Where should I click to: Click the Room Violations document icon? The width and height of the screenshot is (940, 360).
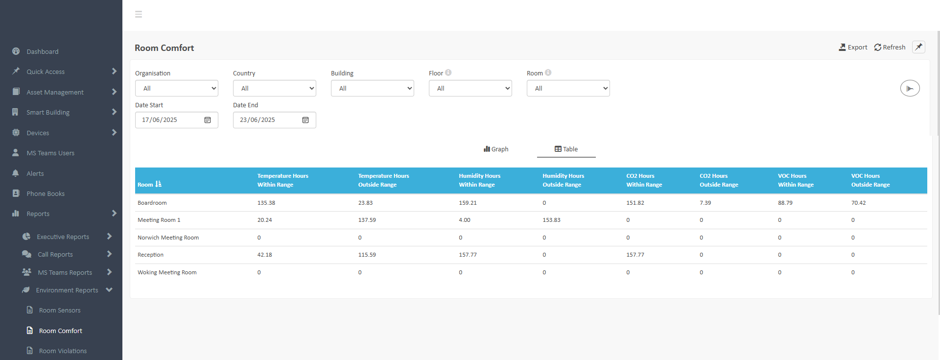(x=30, y=351)
